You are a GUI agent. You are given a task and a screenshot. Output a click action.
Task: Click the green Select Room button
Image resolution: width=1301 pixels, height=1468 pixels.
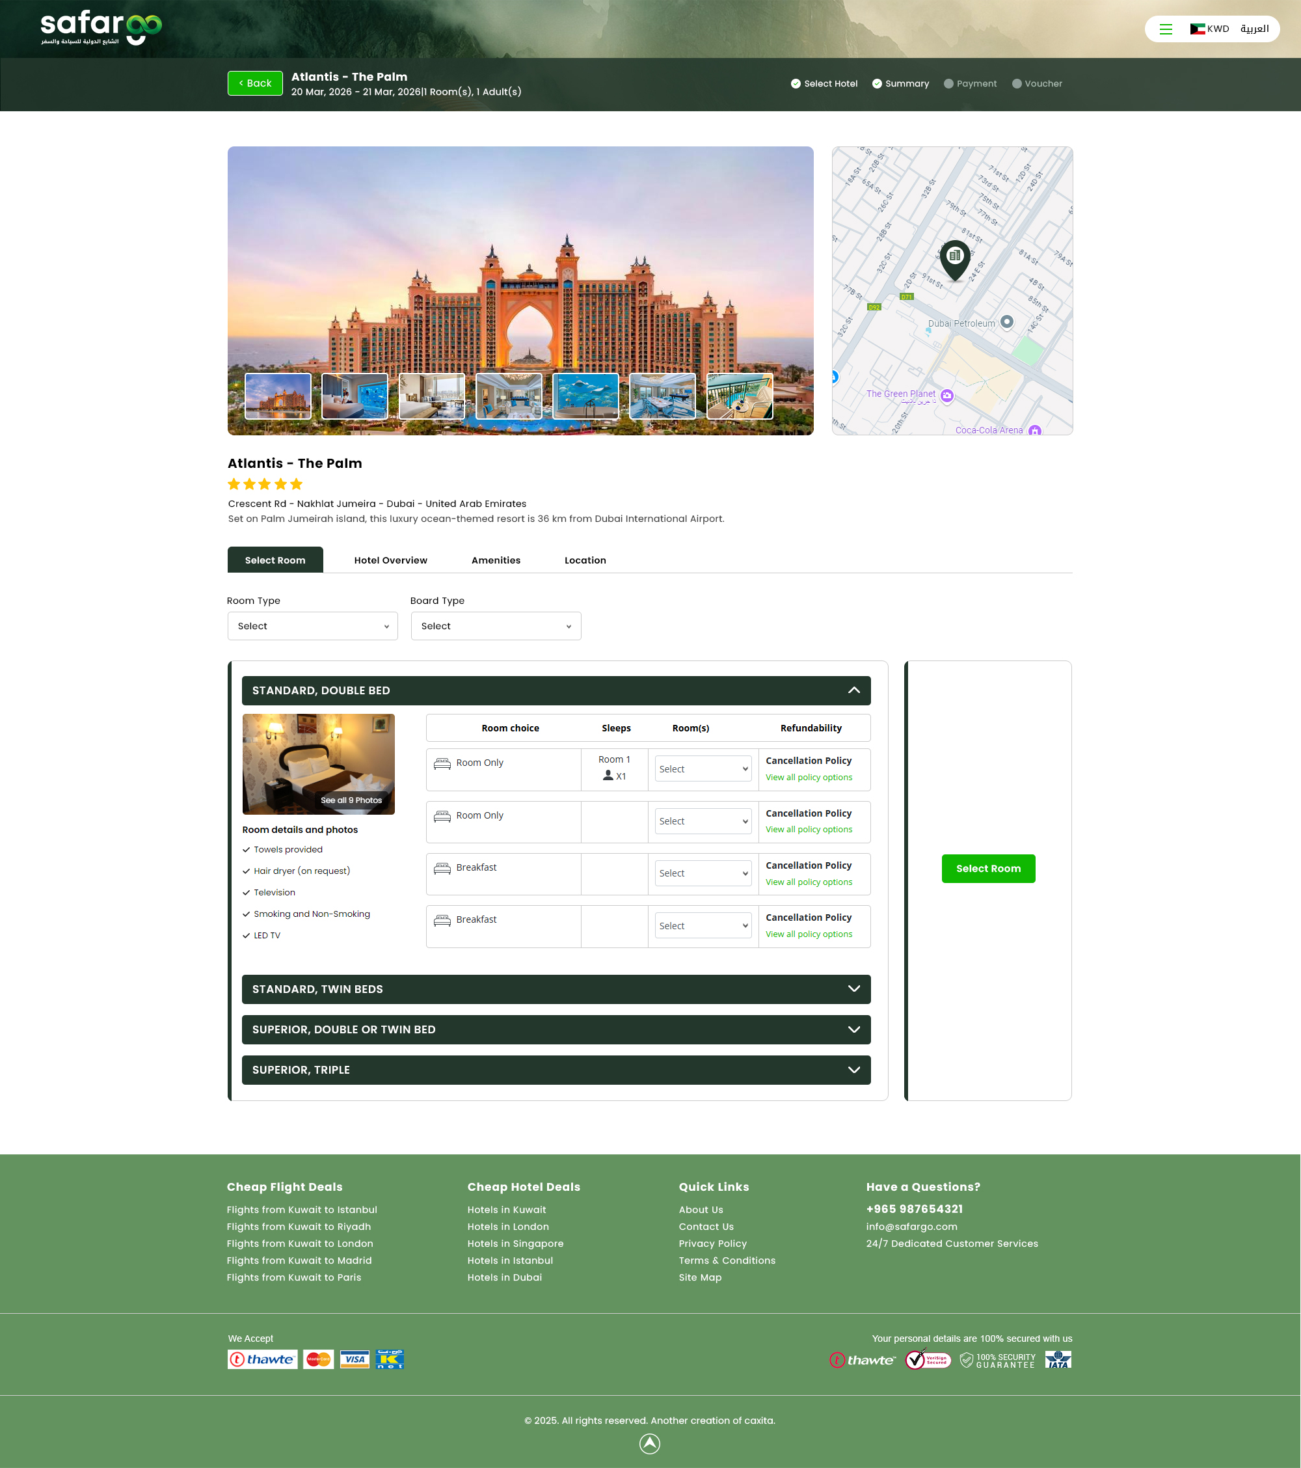pyautogui.click(x=988, y=868)
